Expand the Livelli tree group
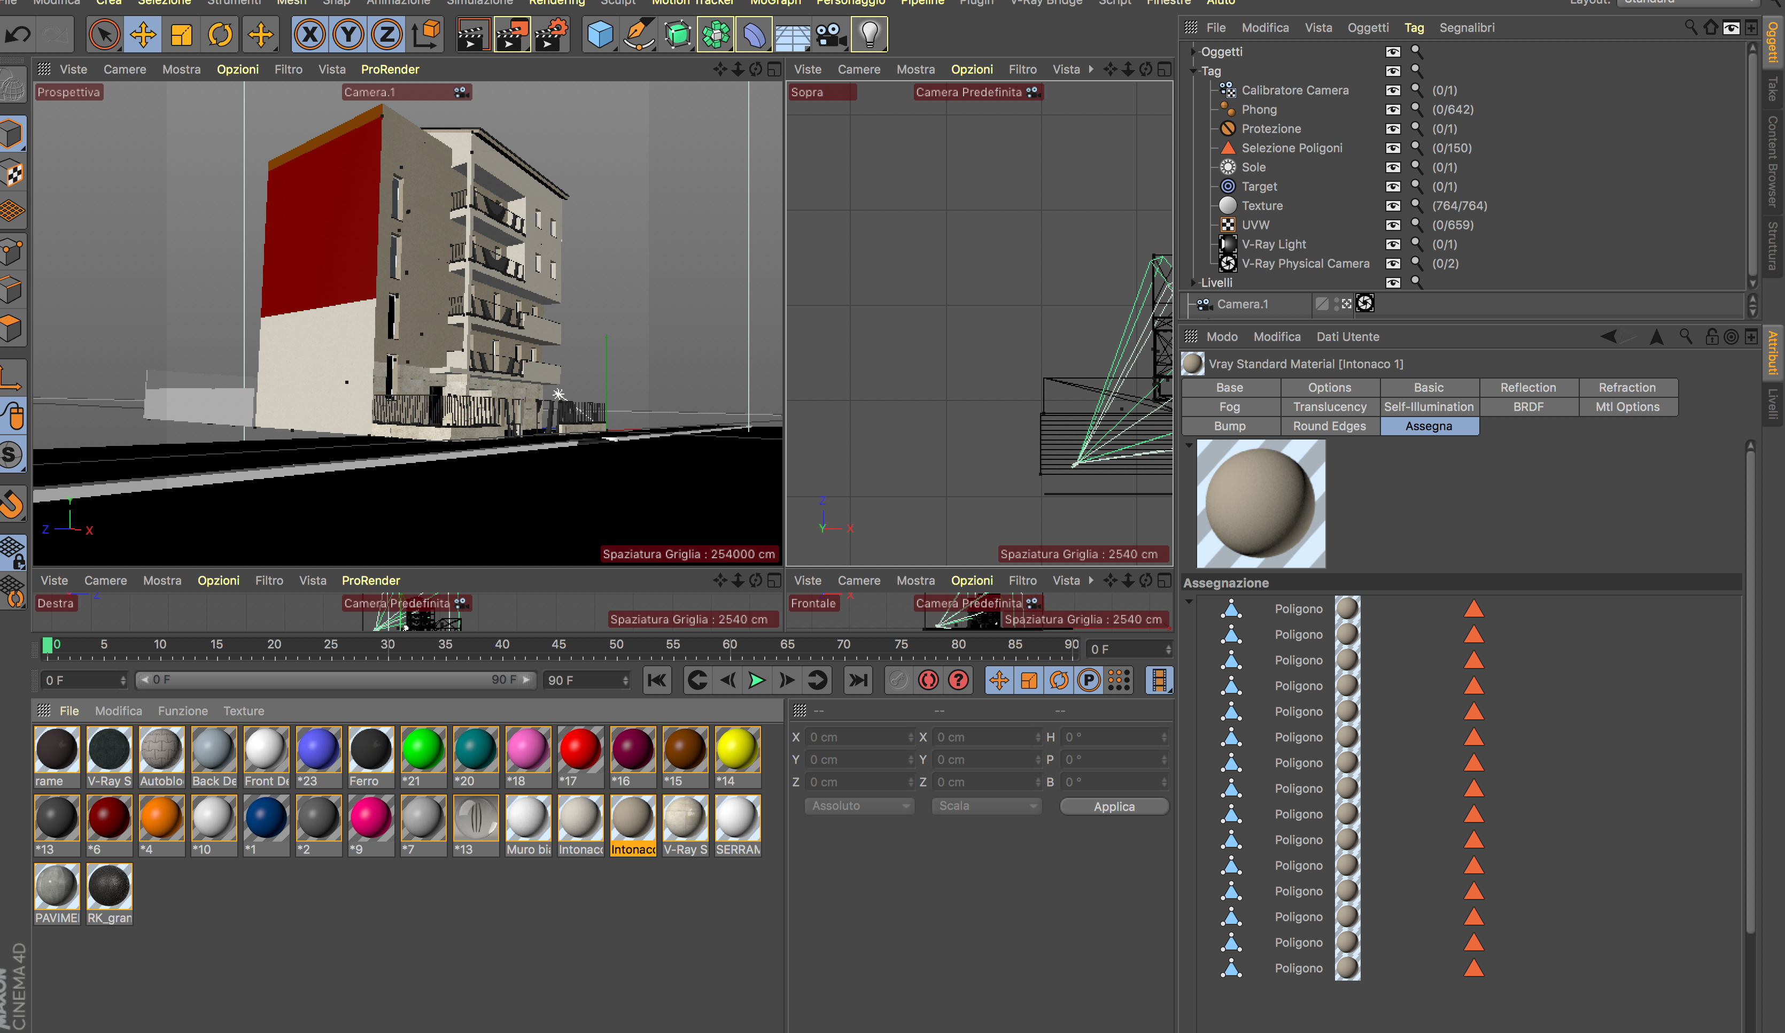 click(1193, 283)
